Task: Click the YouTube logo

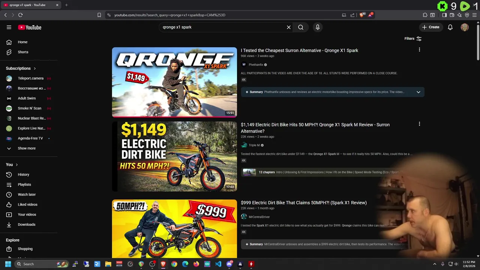Action: pos(30,27)
